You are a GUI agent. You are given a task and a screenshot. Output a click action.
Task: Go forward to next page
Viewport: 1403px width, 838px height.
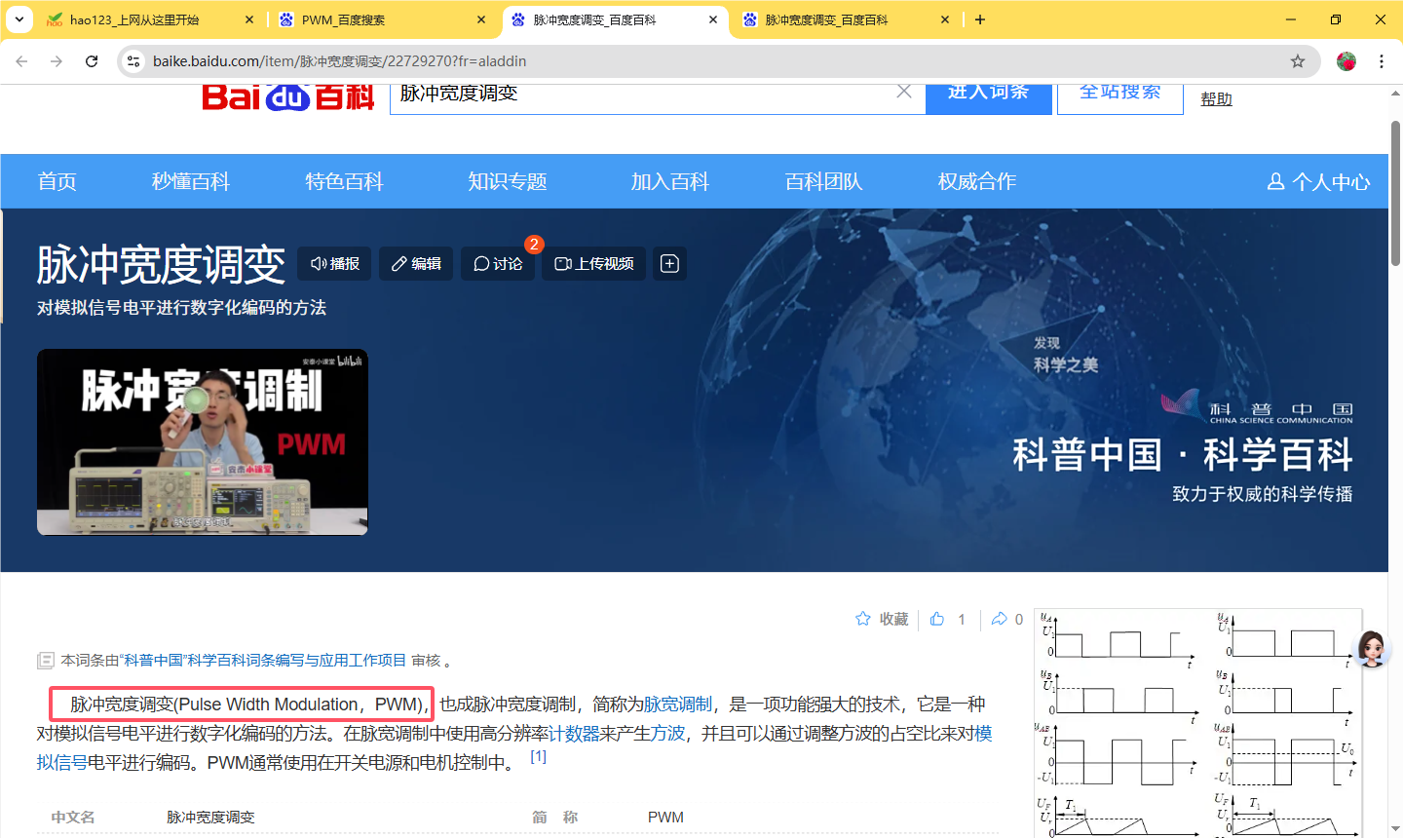[x=57, y=60]
